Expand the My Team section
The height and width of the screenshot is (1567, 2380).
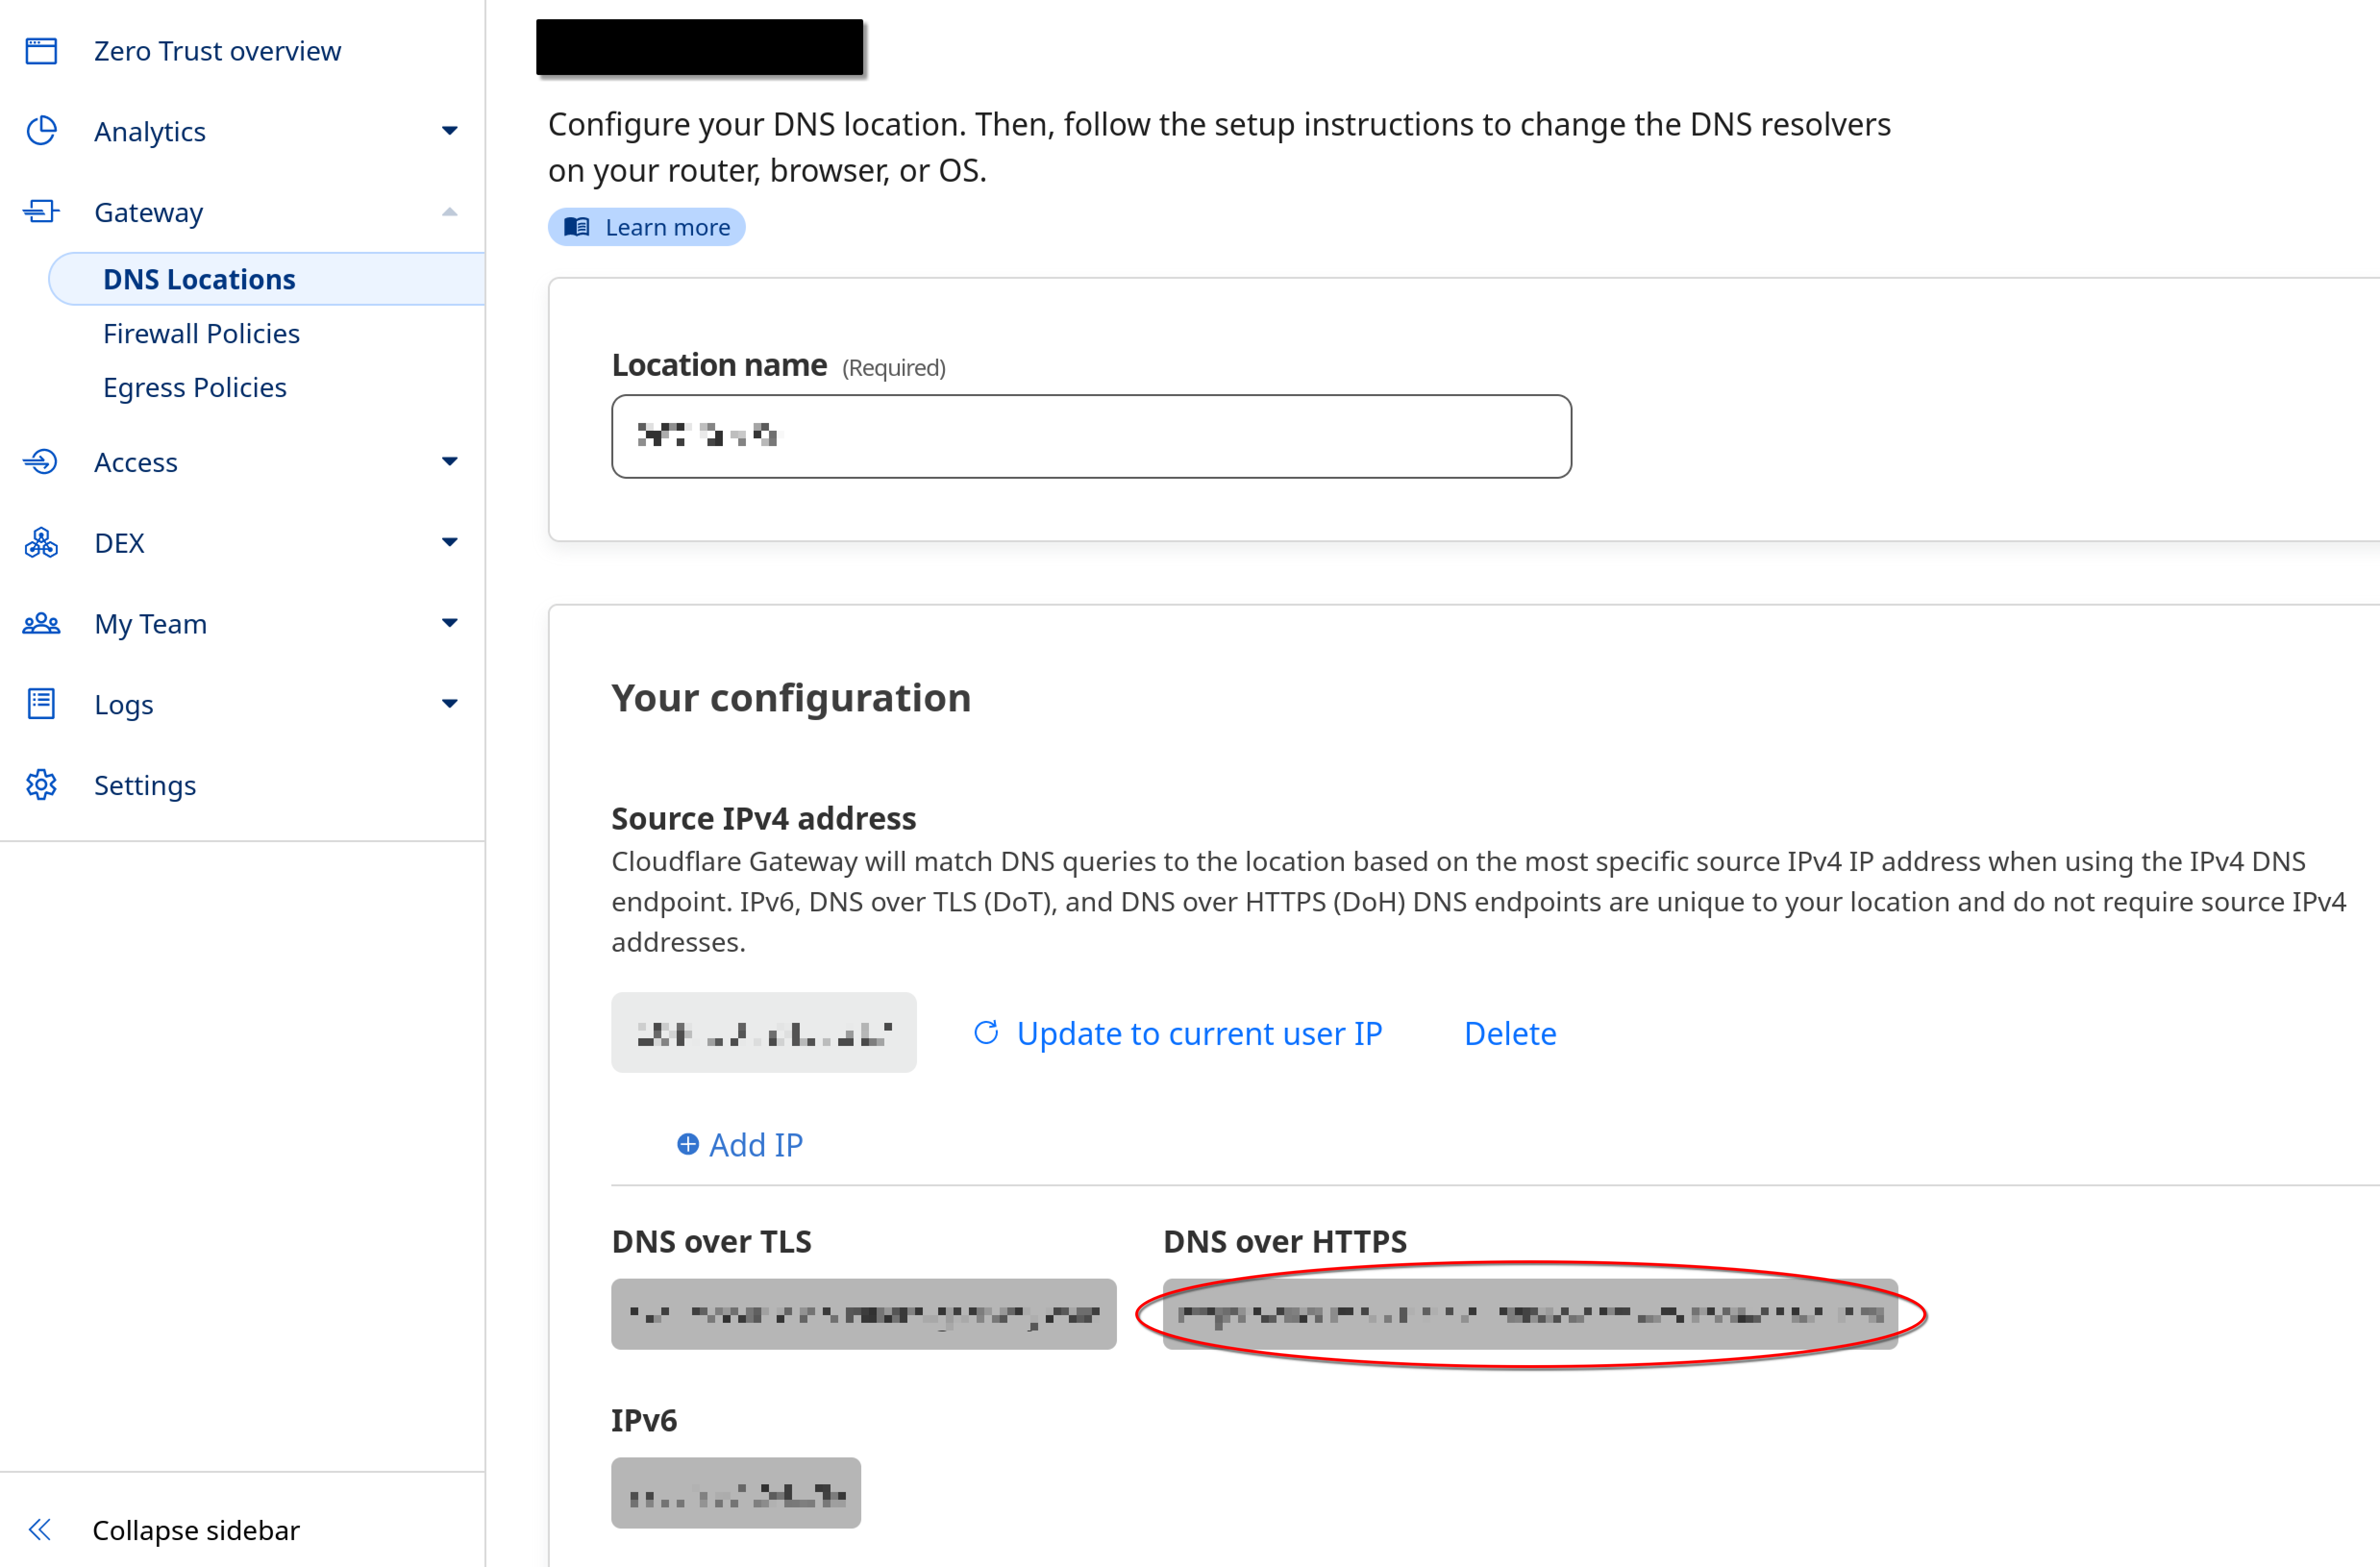click(451, 623)
